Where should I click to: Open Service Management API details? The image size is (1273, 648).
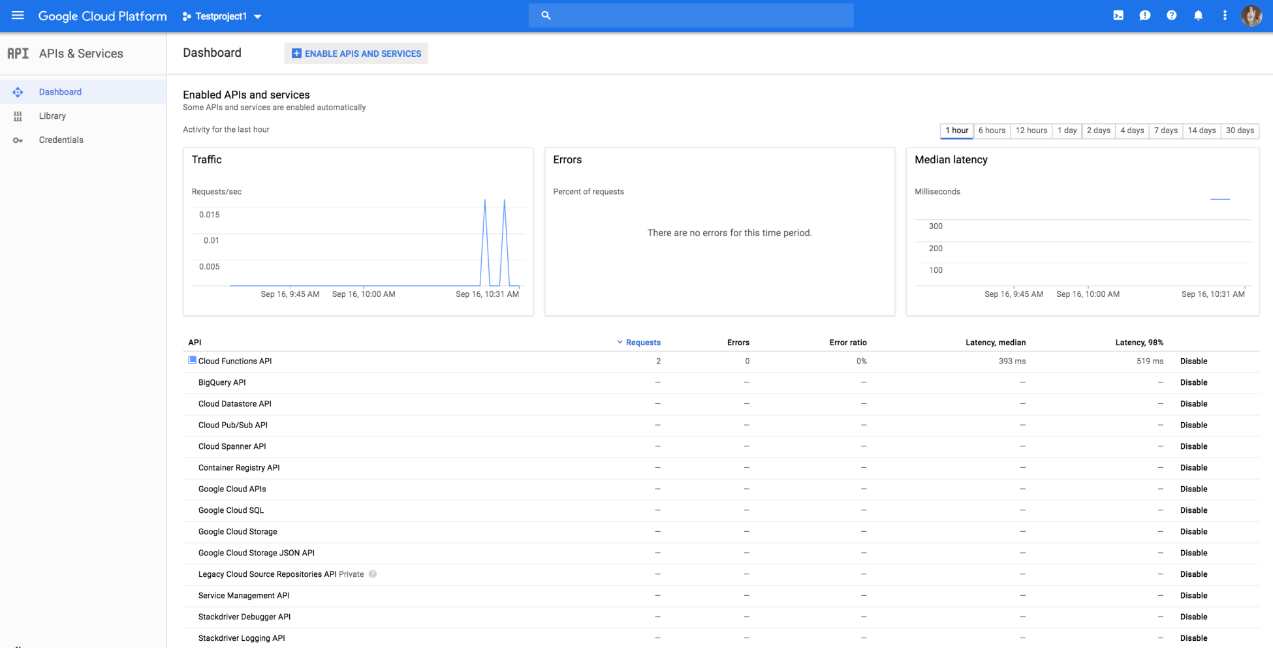[x=244, y=596]
